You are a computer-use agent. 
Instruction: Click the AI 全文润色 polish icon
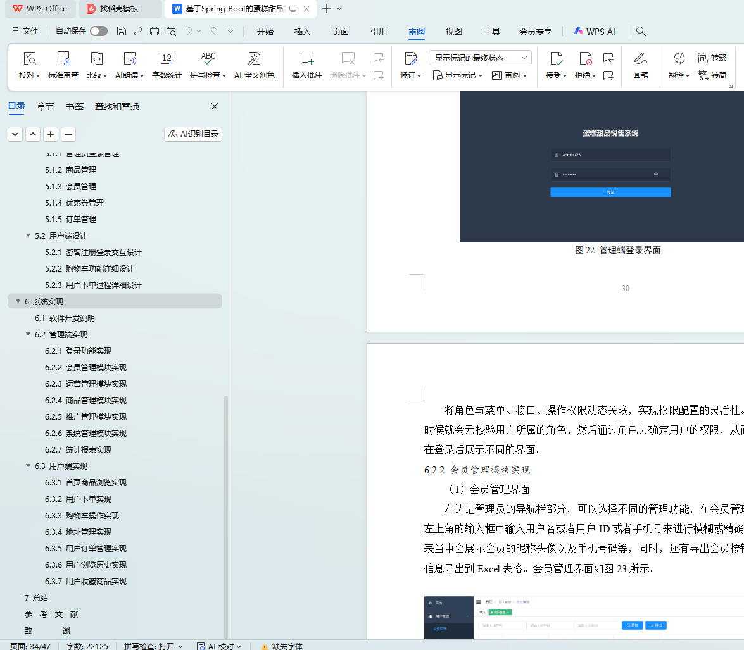(254, 59)
